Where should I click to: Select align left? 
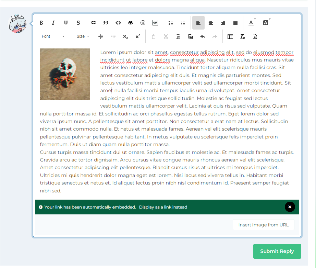tap(198, 23)
